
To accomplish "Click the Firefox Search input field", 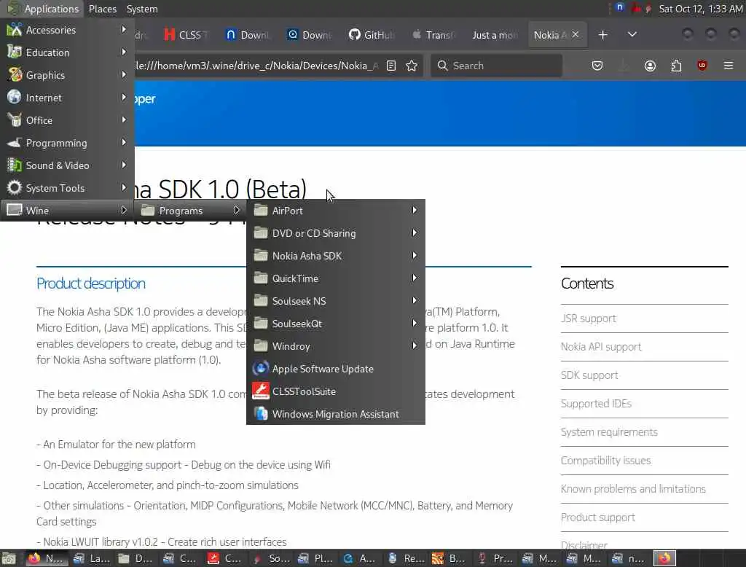I will click(x=496, y=66).
